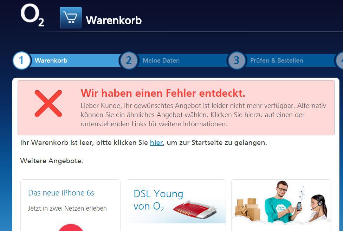This screenshot has height=231, width=343.
Task: Click the red circle in iPhone offer card
Action: point(71,227)
